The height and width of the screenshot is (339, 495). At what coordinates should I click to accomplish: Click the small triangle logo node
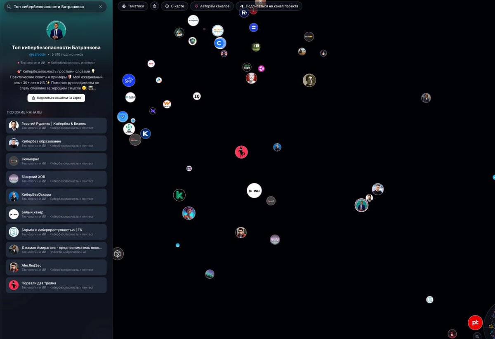pos(159,80)
